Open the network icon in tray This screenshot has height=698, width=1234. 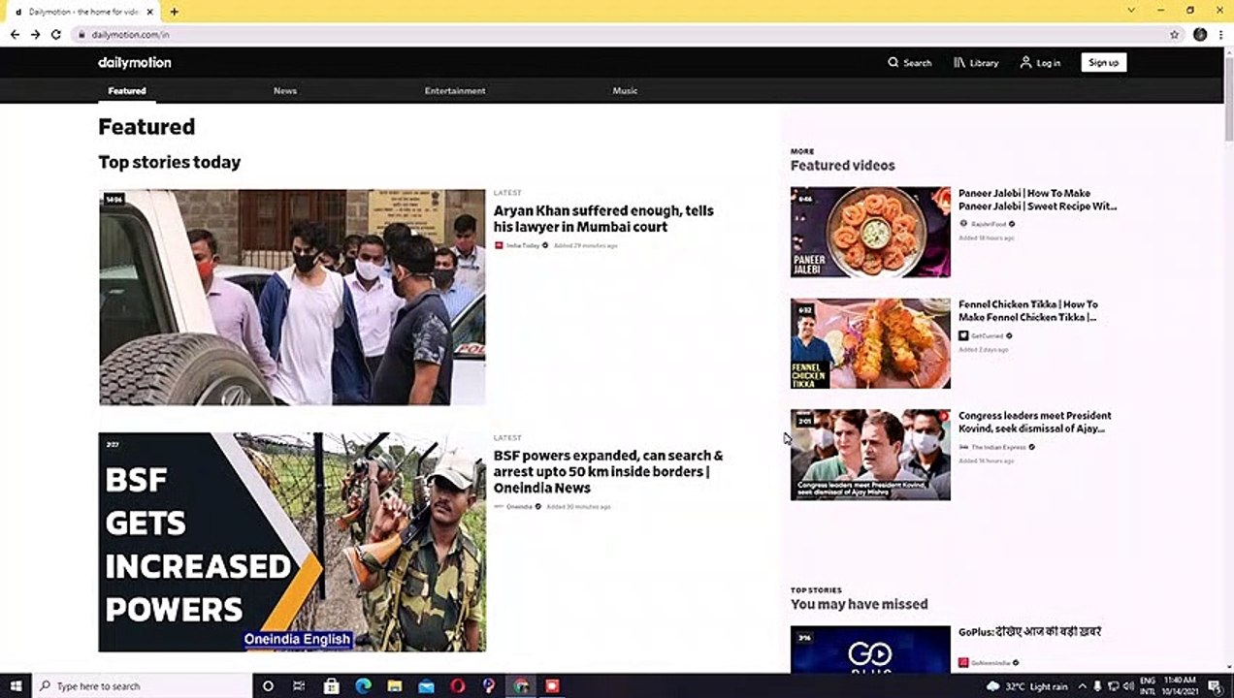[1114, 686]
